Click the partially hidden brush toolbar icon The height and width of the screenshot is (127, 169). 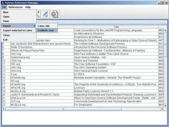click(x=38, y=14)
